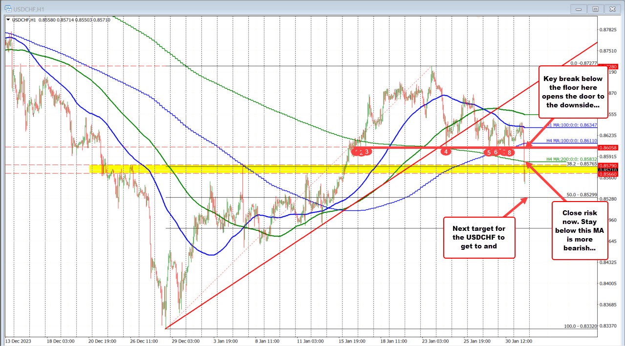Select the Close risk now callout box
The height and width of the screenshot is (346, 625).
click(x=580, y=230)
